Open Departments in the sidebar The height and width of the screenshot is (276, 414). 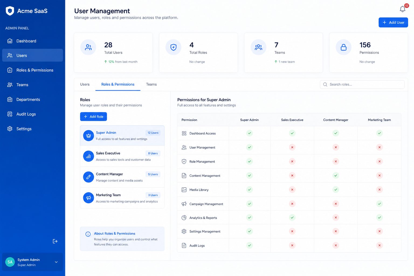coord(33,99)
